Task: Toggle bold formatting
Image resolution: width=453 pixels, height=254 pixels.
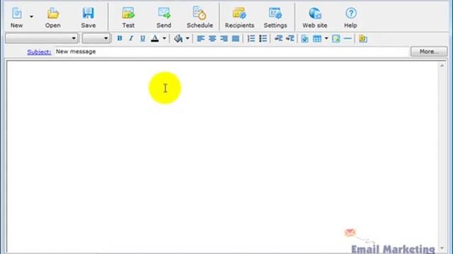Action: point(120,38)
